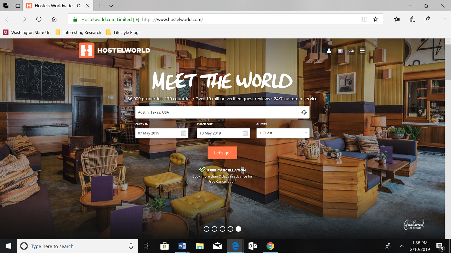Select the third carousel slide dot
Image resolution: width=451 pixels, height=253 pixels.
pos(222,229)
